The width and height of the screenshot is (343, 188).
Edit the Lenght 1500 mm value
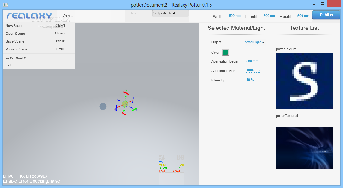coord(269,16)
